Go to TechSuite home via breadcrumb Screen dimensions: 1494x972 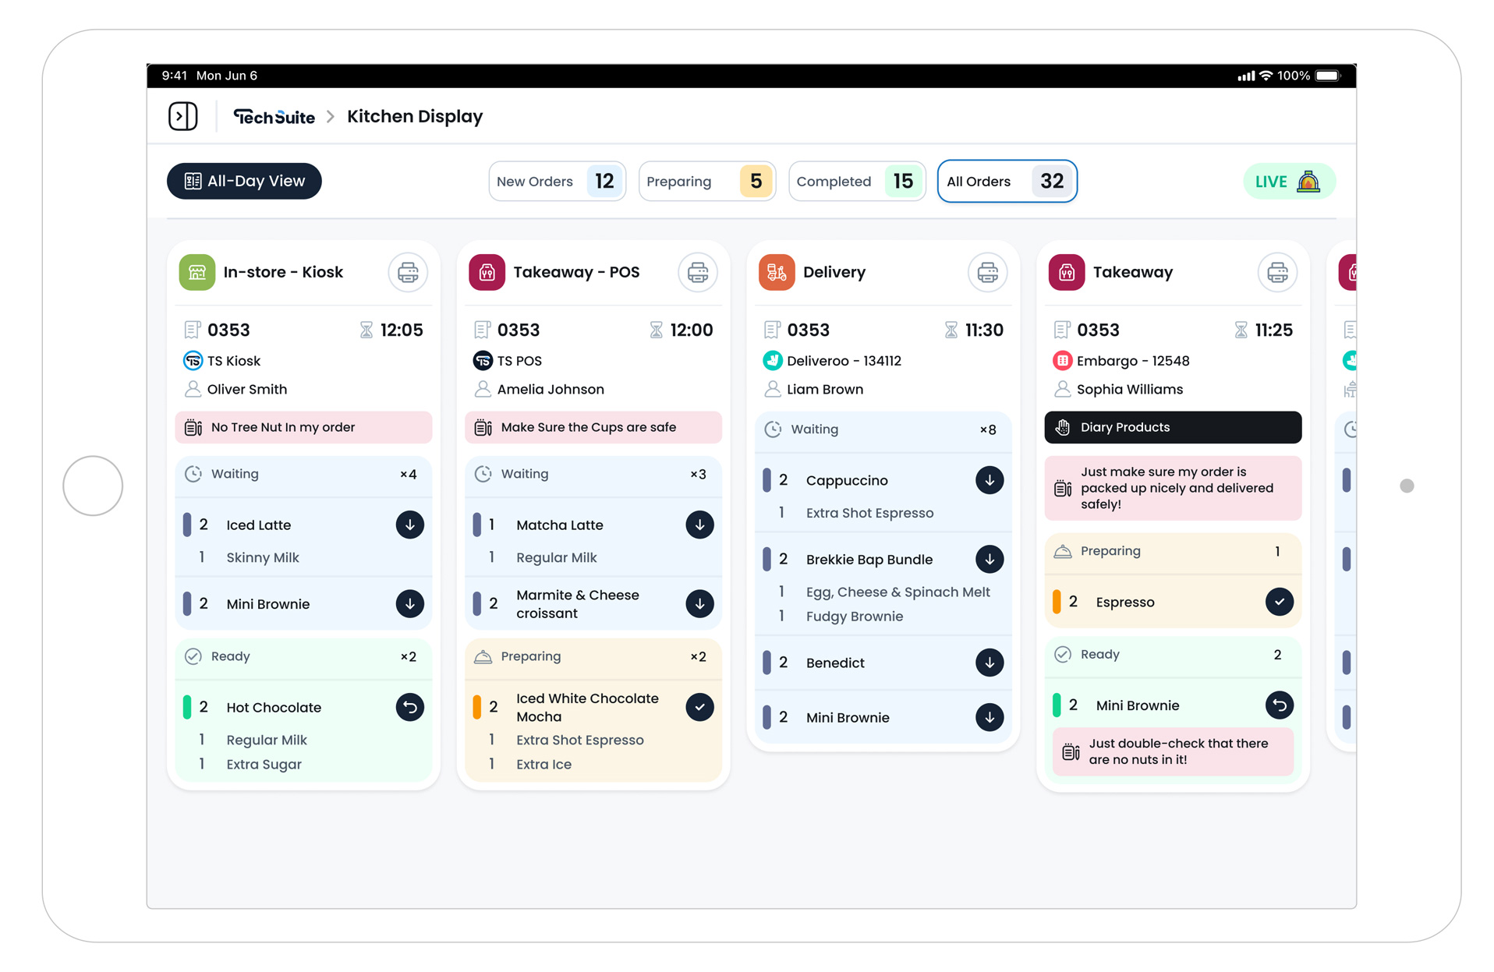(274, 117)
